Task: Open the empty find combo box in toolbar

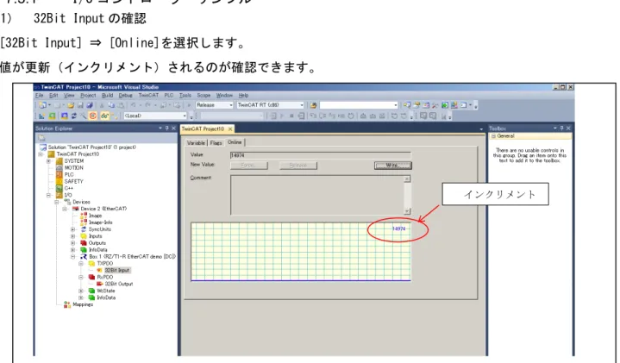Action: (x=359, y=105)
